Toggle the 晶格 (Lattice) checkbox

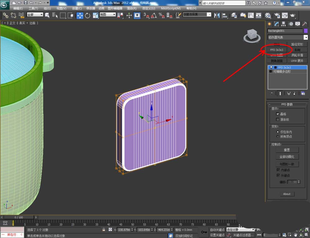click(x=278, y=114)
